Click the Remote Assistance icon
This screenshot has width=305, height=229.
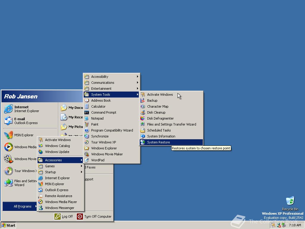coord(41,196)
